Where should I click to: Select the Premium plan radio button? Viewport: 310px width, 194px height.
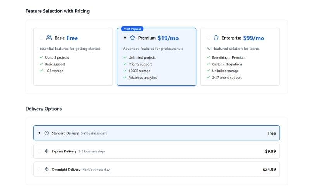pos(125,38)
